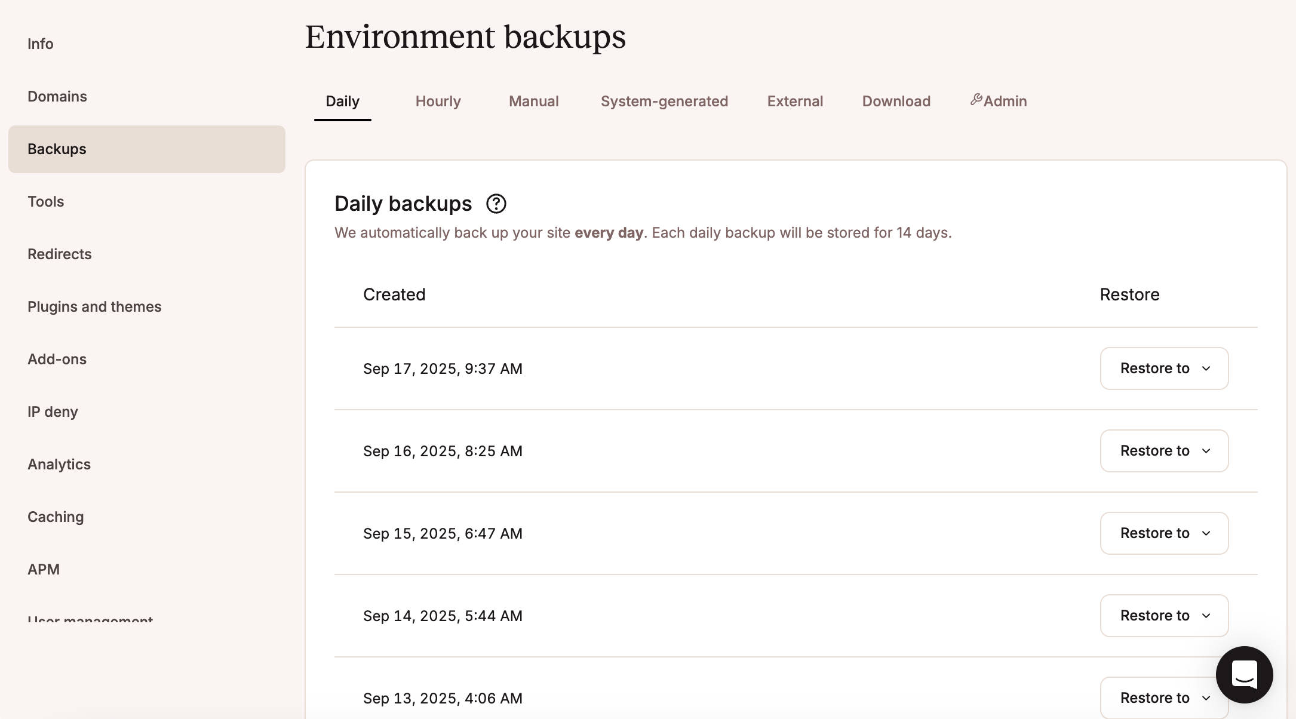
Task: Open Restore to options for Sep 16 backup
Action: point(1163,451)
